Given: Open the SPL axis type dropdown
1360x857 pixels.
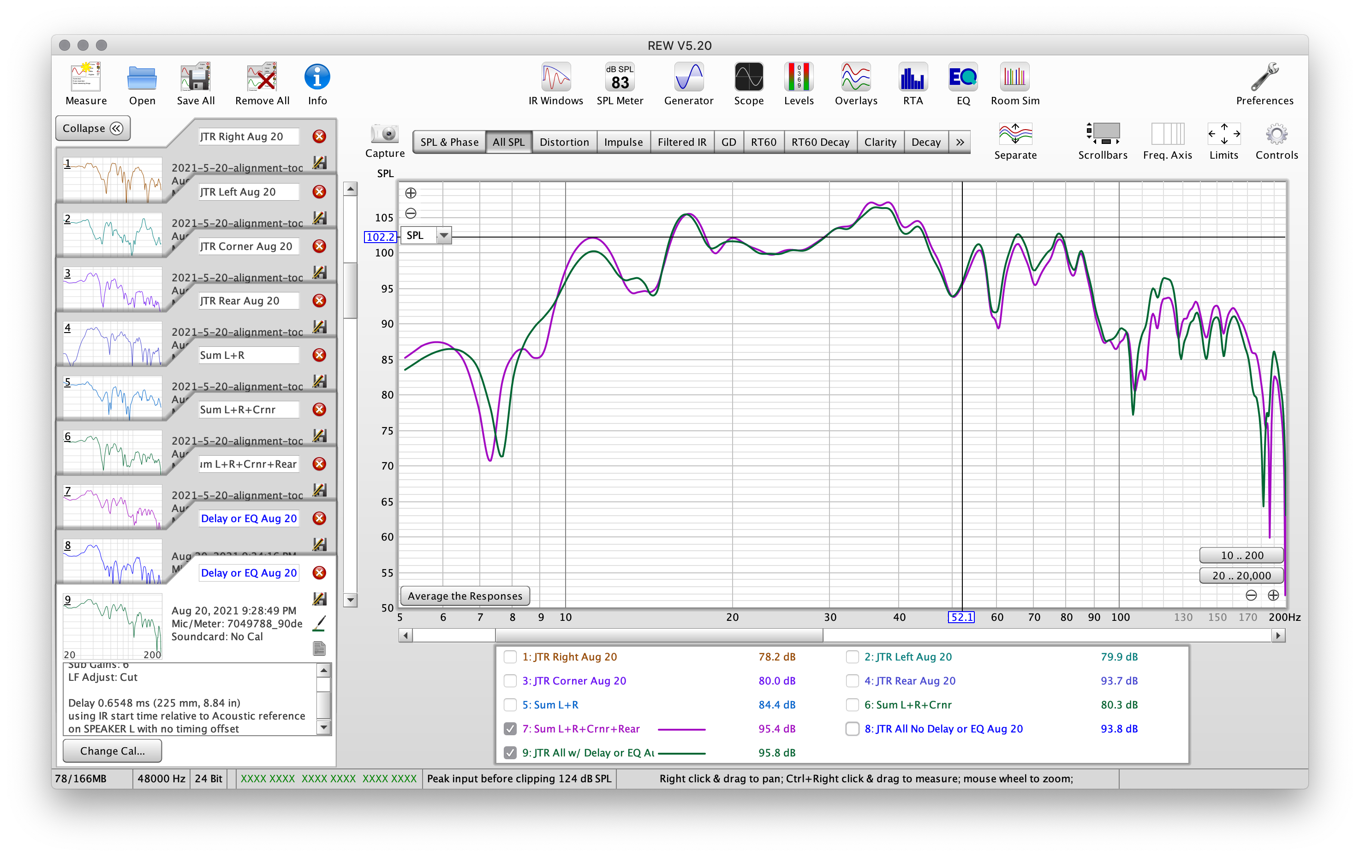Looking at the screenshot, I should tap(444, 235).
